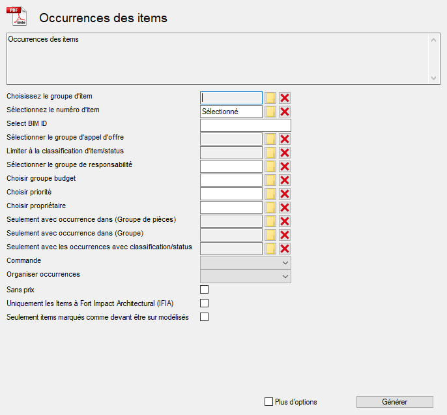
Task: Click into the Select BIM ID field
Action: click(246, 125)
